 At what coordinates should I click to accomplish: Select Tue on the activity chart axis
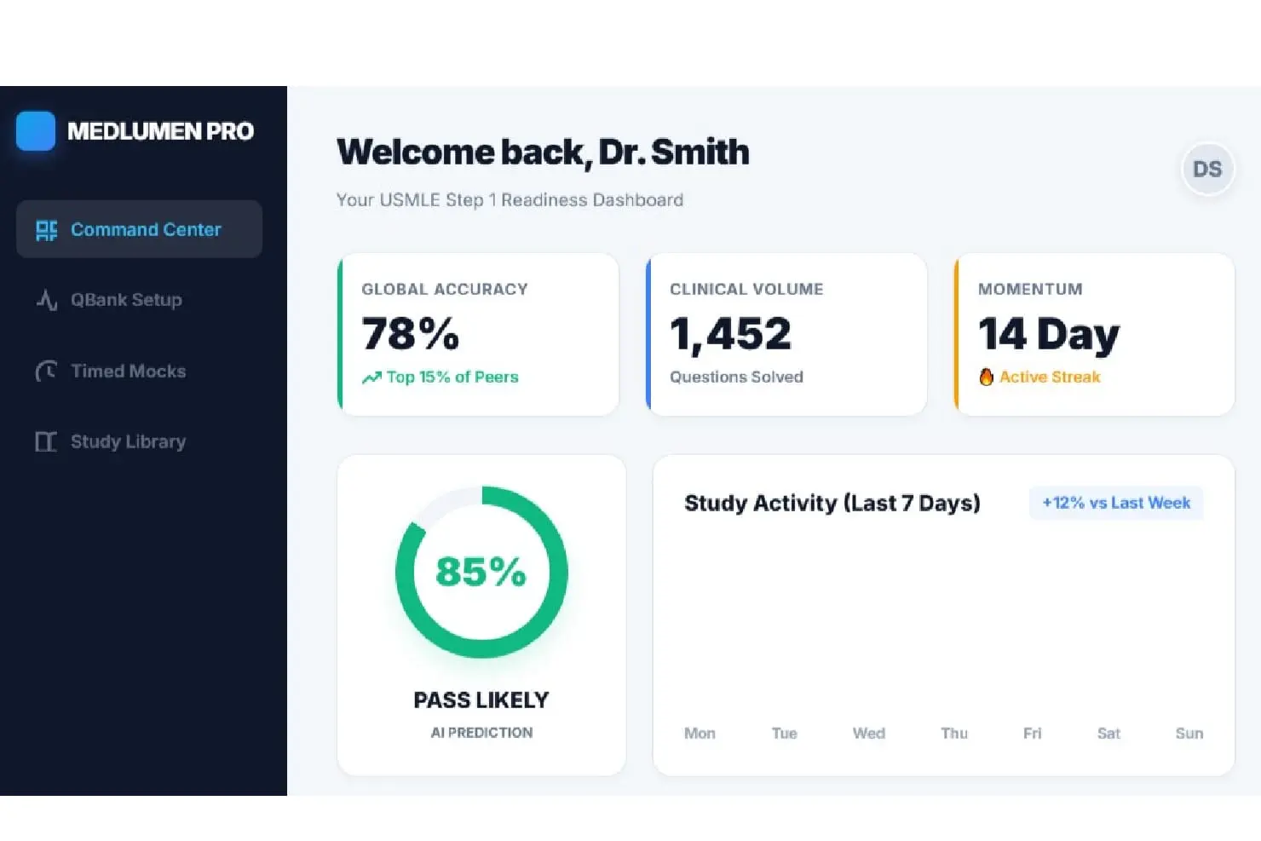(784, 734)
